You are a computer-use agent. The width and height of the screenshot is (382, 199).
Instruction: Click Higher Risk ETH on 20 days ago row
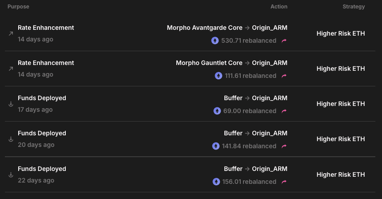click(341, 139)
